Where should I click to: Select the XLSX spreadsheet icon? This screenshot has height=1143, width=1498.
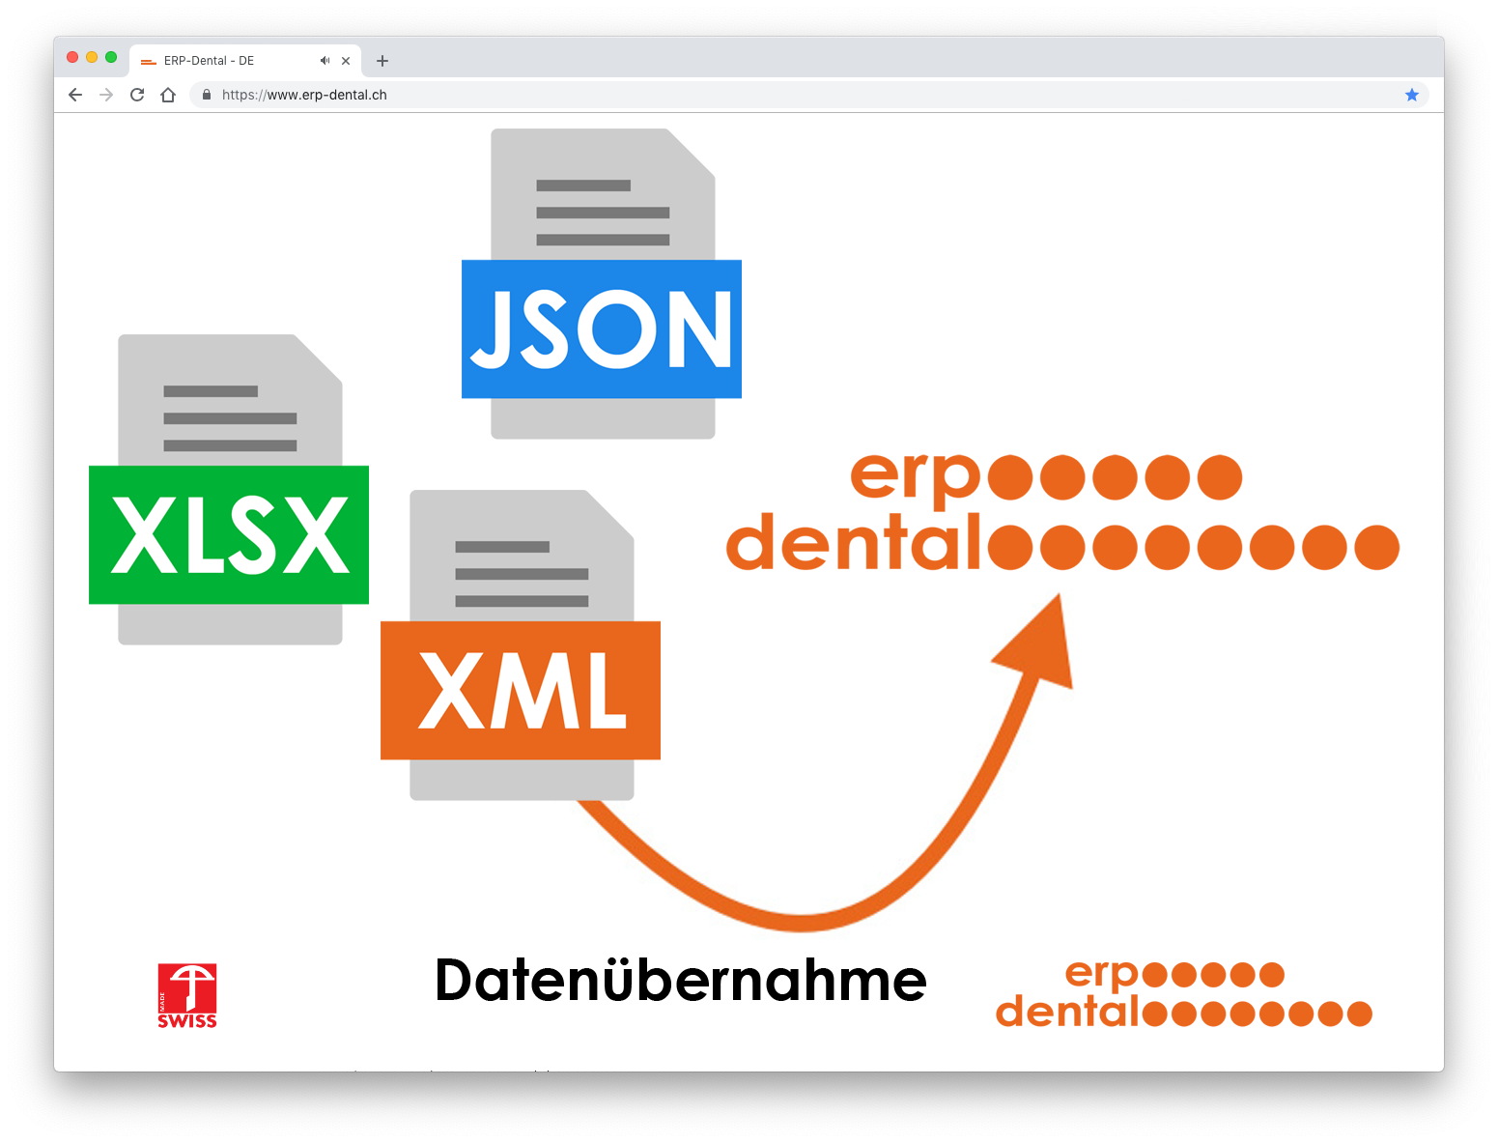click(229, 535)
